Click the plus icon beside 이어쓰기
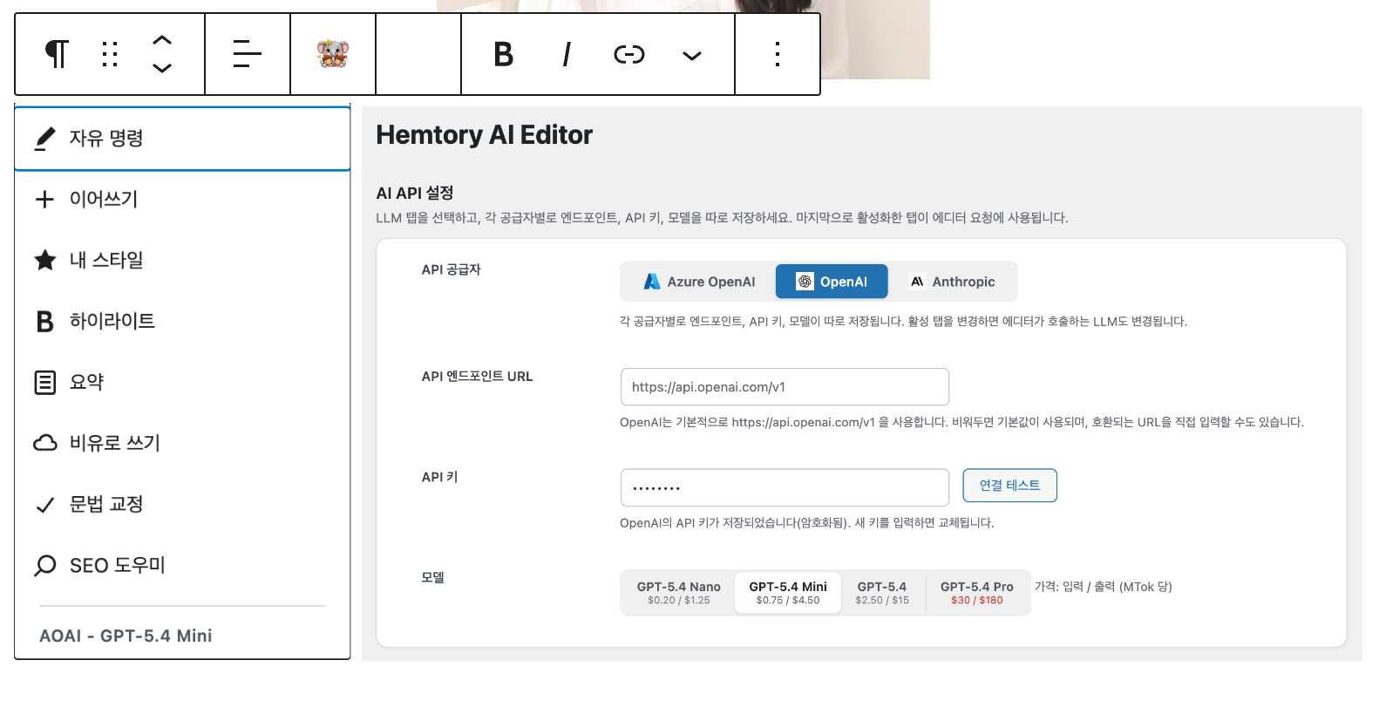The height and width of the screenshot is (701, 1379). [x=45, y=200]
